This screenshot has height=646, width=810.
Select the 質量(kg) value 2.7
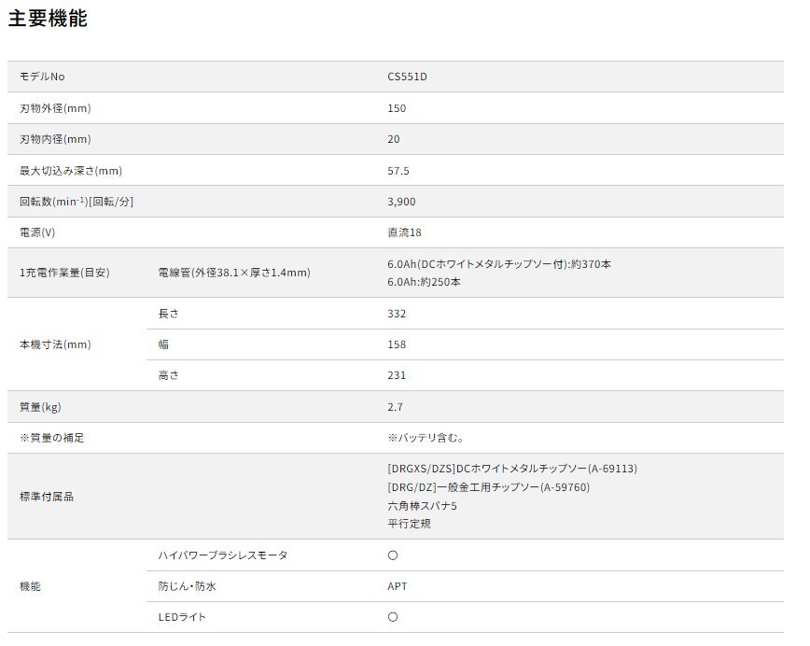[396, 407]
